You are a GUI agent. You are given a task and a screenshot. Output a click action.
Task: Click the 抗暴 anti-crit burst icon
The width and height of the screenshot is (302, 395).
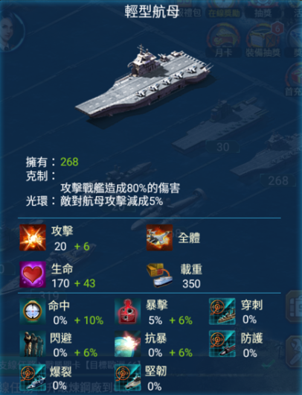tap(128, 344)
